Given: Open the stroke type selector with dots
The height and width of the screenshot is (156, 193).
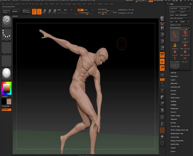Looking at the screenshot, I should 6,35.
